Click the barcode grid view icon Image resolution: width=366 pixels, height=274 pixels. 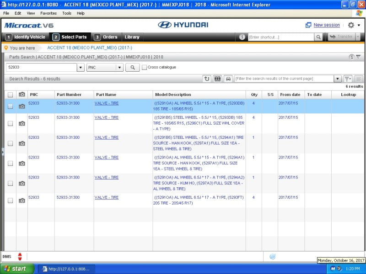coord(218,79)
